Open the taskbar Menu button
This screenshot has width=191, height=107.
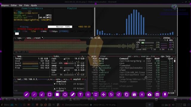(5, 105)
